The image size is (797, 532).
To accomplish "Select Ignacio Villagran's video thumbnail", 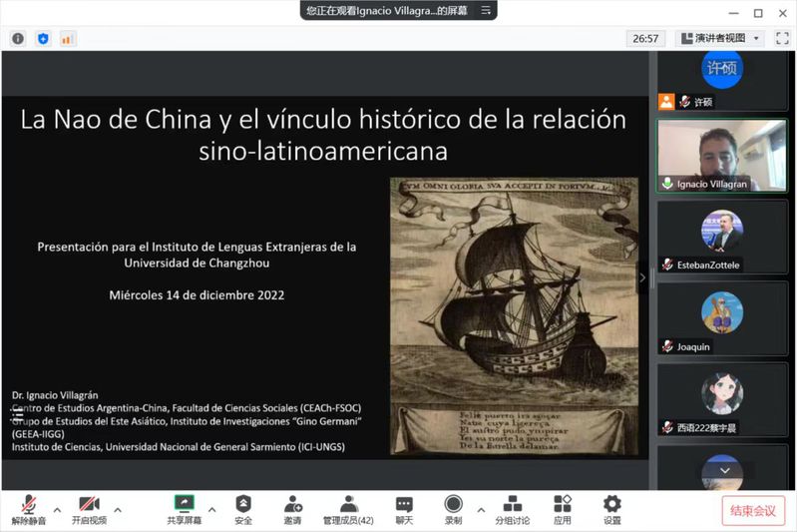I will (722, 156).
